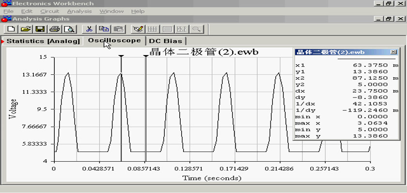This screenshot has height=193, width=407.
Task: Copy the graph with Copy icon
Action: [x=104, y=29]
